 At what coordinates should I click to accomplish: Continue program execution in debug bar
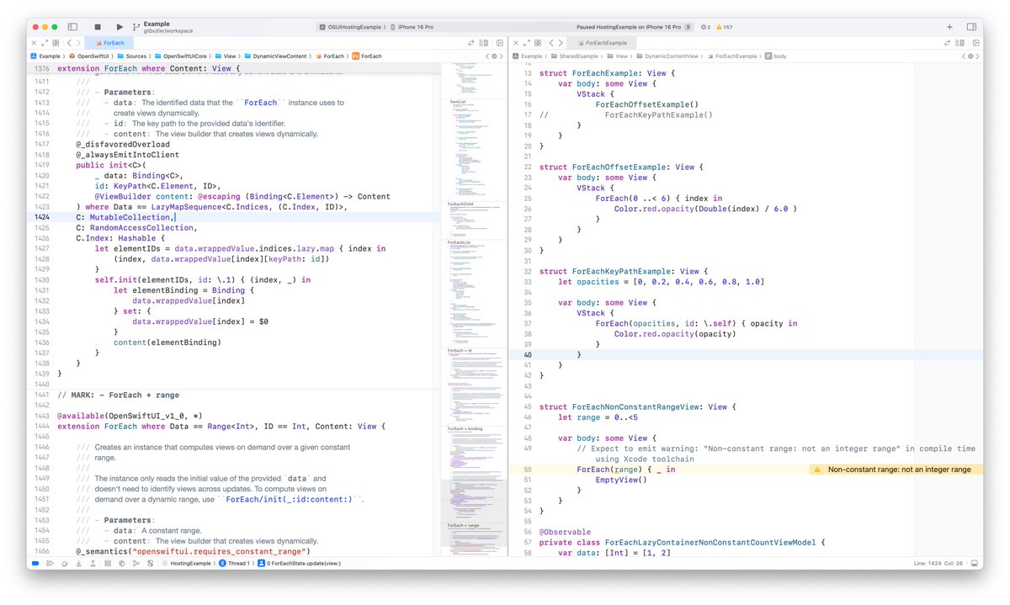50,563
